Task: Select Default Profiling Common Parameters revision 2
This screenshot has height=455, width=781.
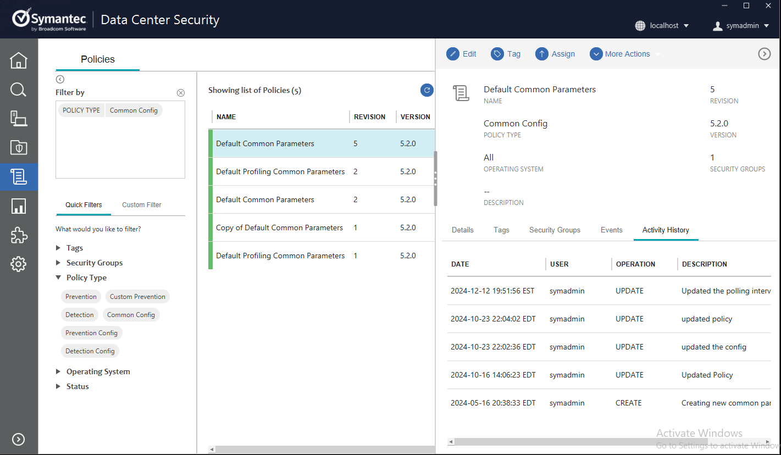Action: [322, 171]
